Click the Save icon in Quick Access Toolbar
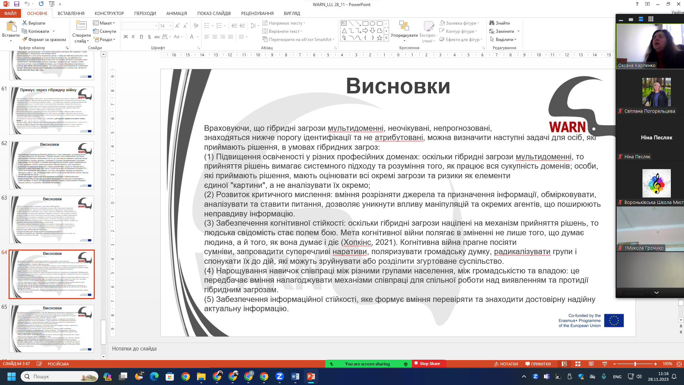This screenshot has width=684, height=385. (x=16, y=4)
